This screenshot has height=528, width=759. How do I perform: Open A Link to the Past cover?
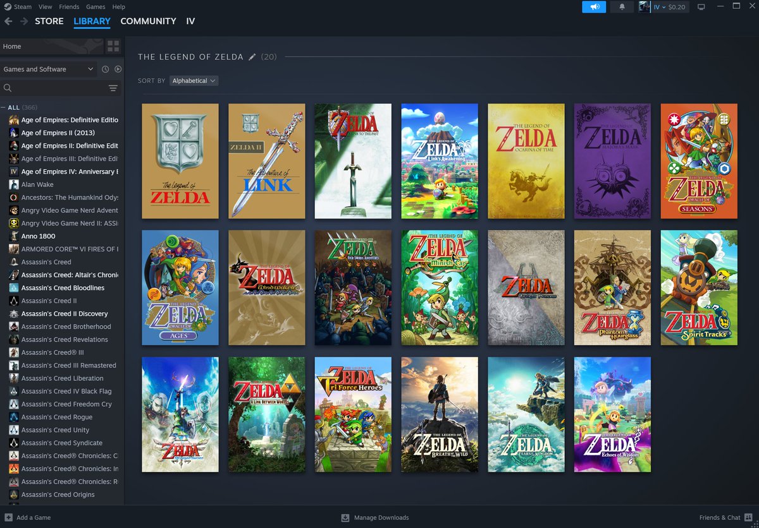(353, 161)
